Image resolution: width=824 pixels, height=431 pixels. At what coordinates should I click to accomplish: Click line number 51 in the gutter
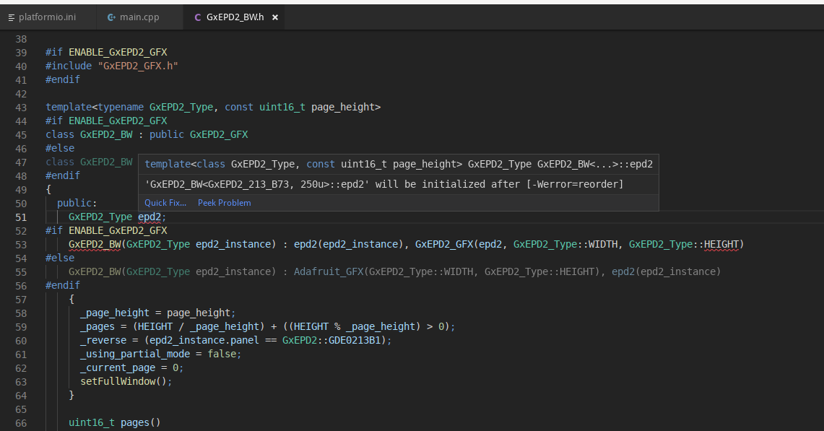tap(20, 217)
